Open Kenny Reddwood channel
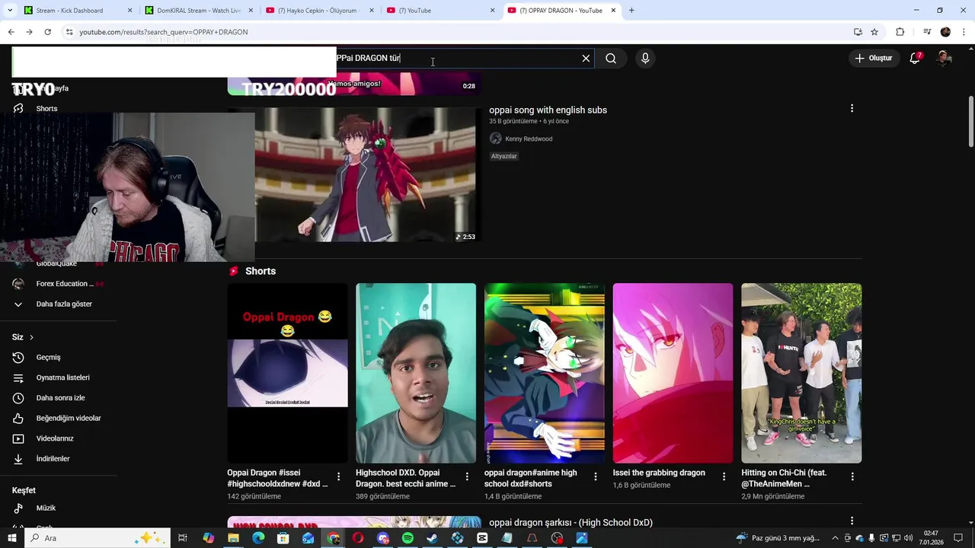 [x=529, y=139]
